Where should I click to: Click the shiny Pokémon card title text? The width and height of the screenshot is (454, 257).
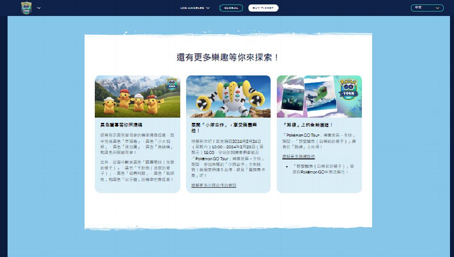coord(121,125)
